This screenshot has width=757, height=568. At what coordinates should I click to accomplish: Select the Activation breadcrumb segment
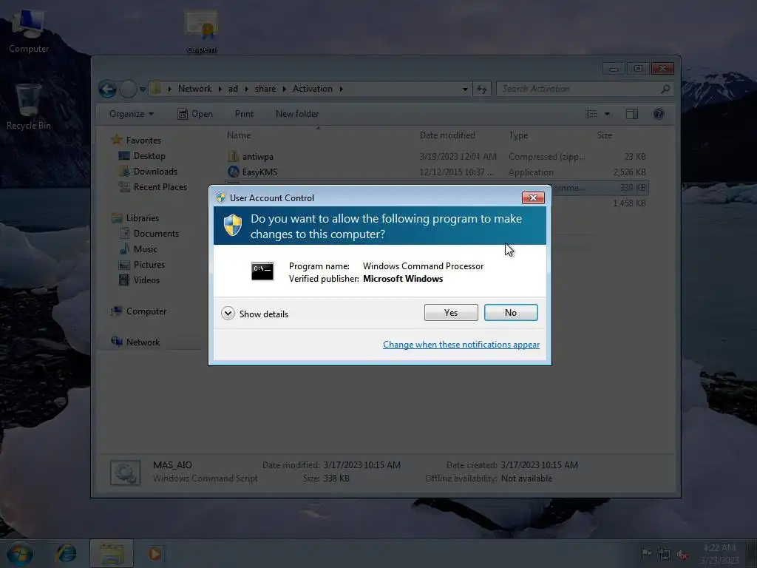(x=313, y=89)
